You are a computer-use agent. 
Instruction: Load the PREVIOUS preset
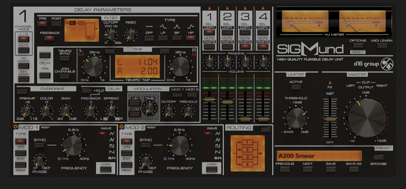[285, 169]
